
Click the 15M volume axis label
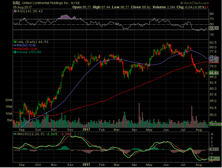9,107
